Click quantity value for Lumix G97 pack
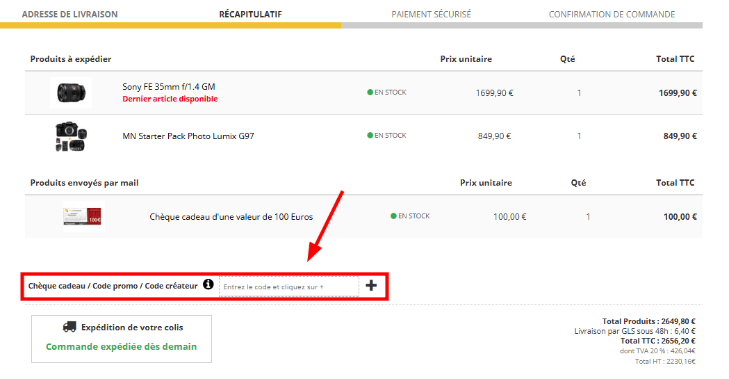 579,136
